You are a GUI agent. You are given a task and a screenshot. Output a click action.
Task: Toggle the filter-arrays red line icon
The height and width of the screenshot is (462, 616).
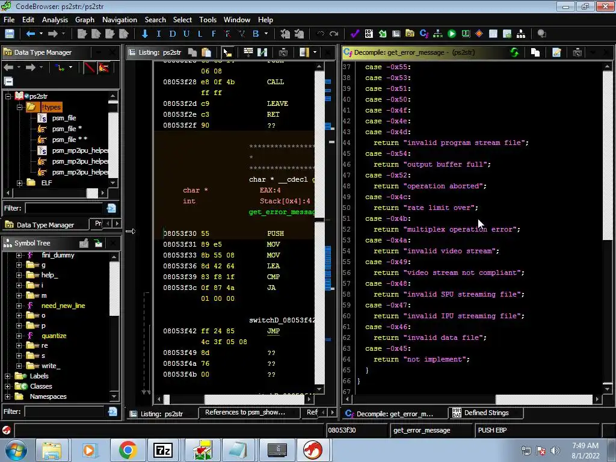tap(90, 67)
